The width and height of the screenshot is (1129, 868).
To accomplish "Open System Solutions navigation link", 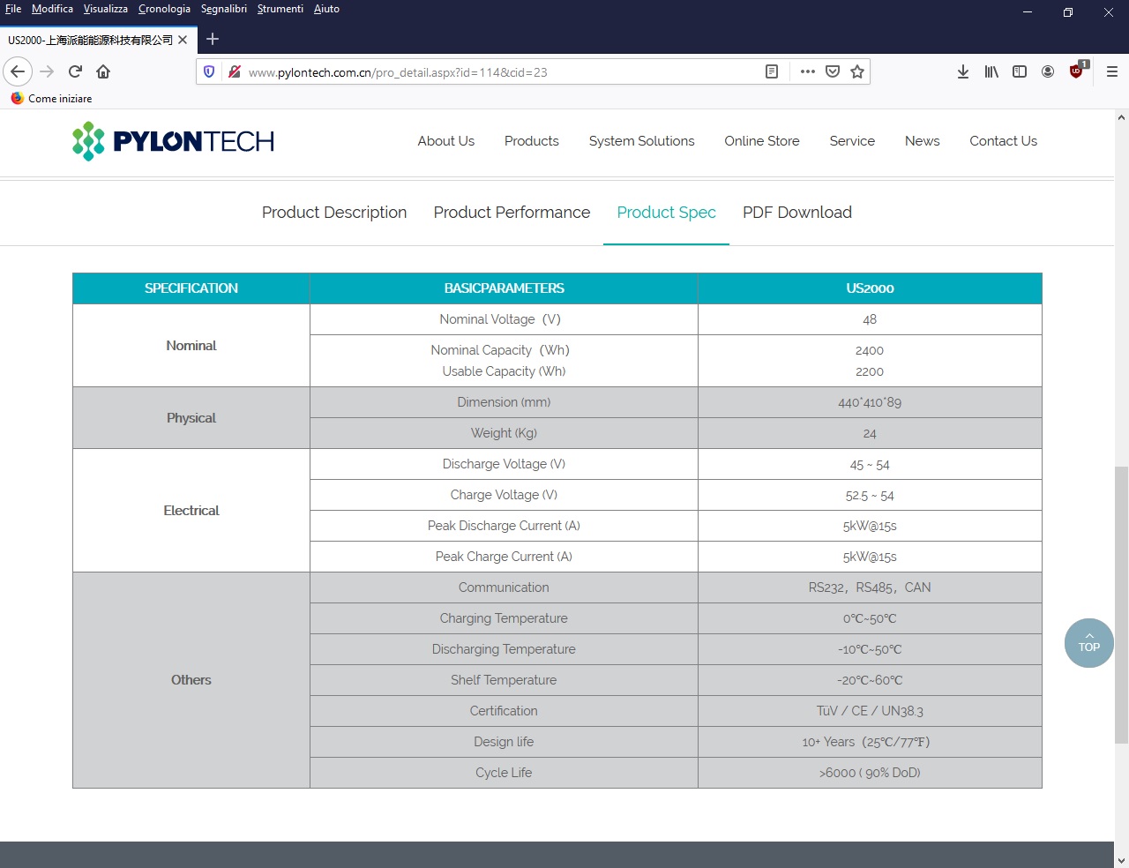I will 641,141.
